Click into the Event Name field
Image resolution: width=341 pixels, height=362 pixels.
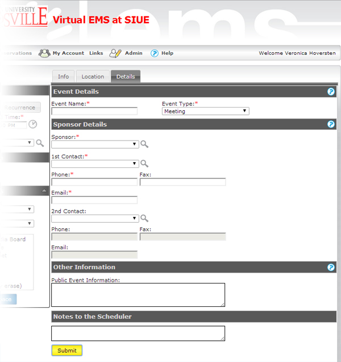tap(94, 112)
